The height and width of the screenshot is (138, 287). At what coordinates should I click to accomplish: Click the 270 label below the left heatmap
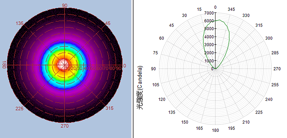pyautogui.click(x=64, y=126)
